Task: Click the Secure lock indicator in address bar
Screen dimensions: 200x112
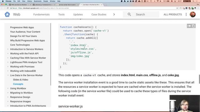Action: [x=14, y=8]
